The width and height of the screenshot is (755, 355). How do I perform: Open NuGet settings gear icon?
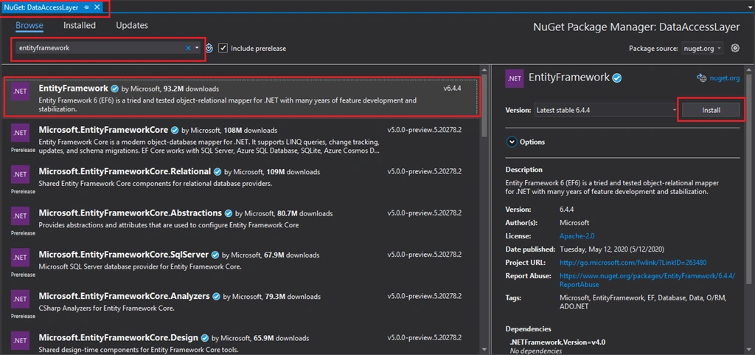(735, 48)
